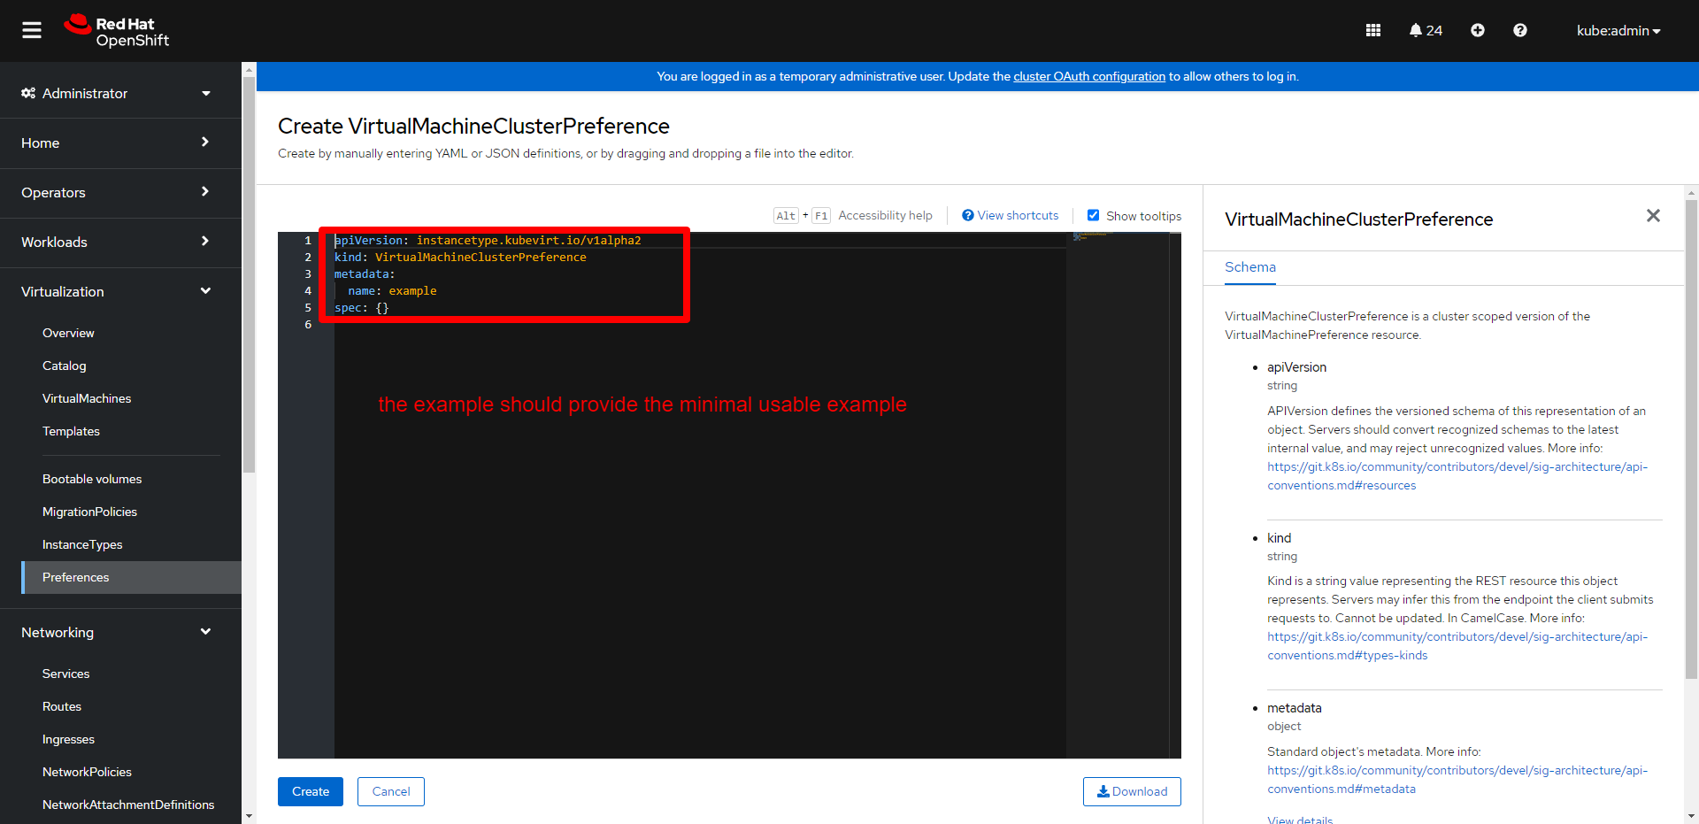Open the Catalog page
Screen dimensions: 1699x824
[x=65, y=366]
